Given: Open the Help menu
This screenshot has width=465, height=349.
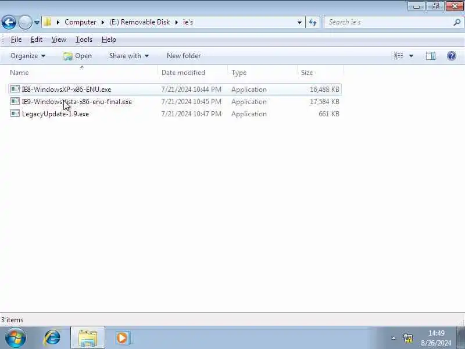Looking at the screenshot, I should pyautogui.click(x=109, y=40).
